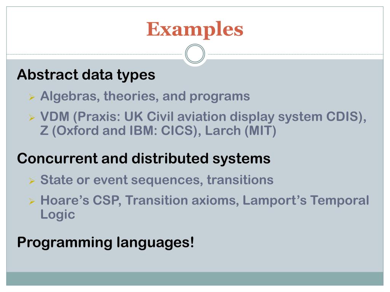
Task: Click the word Logic on its own line
Action: [x=58, y=215]
